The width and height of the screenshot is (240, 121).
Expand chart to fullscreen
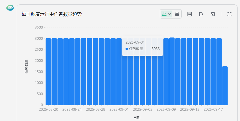click(229, 14)
